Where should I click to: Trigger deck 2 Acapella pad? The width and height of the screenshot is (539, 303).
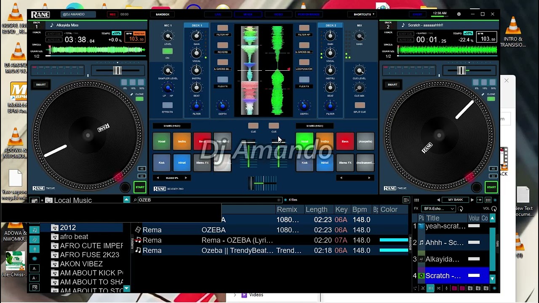tap(365, 141)
